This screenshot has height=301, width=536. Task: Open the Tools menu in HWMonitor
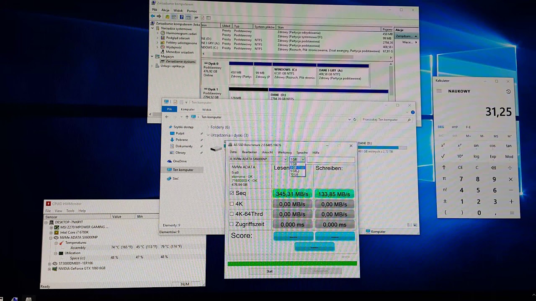pos(70,211)
